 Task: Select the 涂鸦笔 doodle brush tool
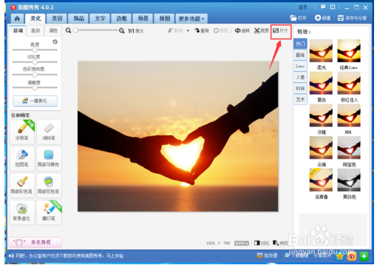pyautogui.click(x=22, y=132)
